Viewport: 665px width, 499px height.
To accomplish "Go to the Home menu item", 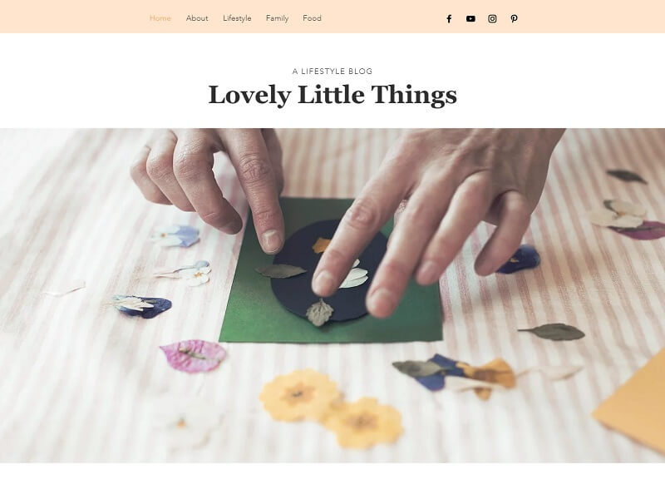I will point(160,18).
